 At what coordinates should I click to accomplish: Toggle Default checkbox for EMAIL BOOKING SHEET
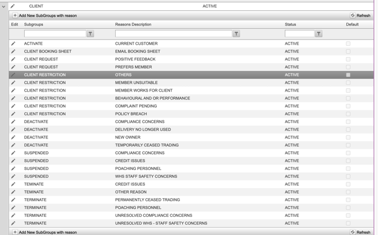348,51
